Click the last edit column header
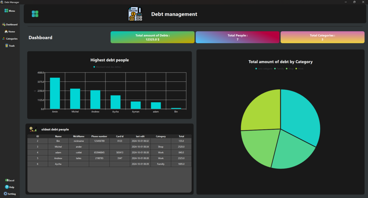 (x=140, y=136)
